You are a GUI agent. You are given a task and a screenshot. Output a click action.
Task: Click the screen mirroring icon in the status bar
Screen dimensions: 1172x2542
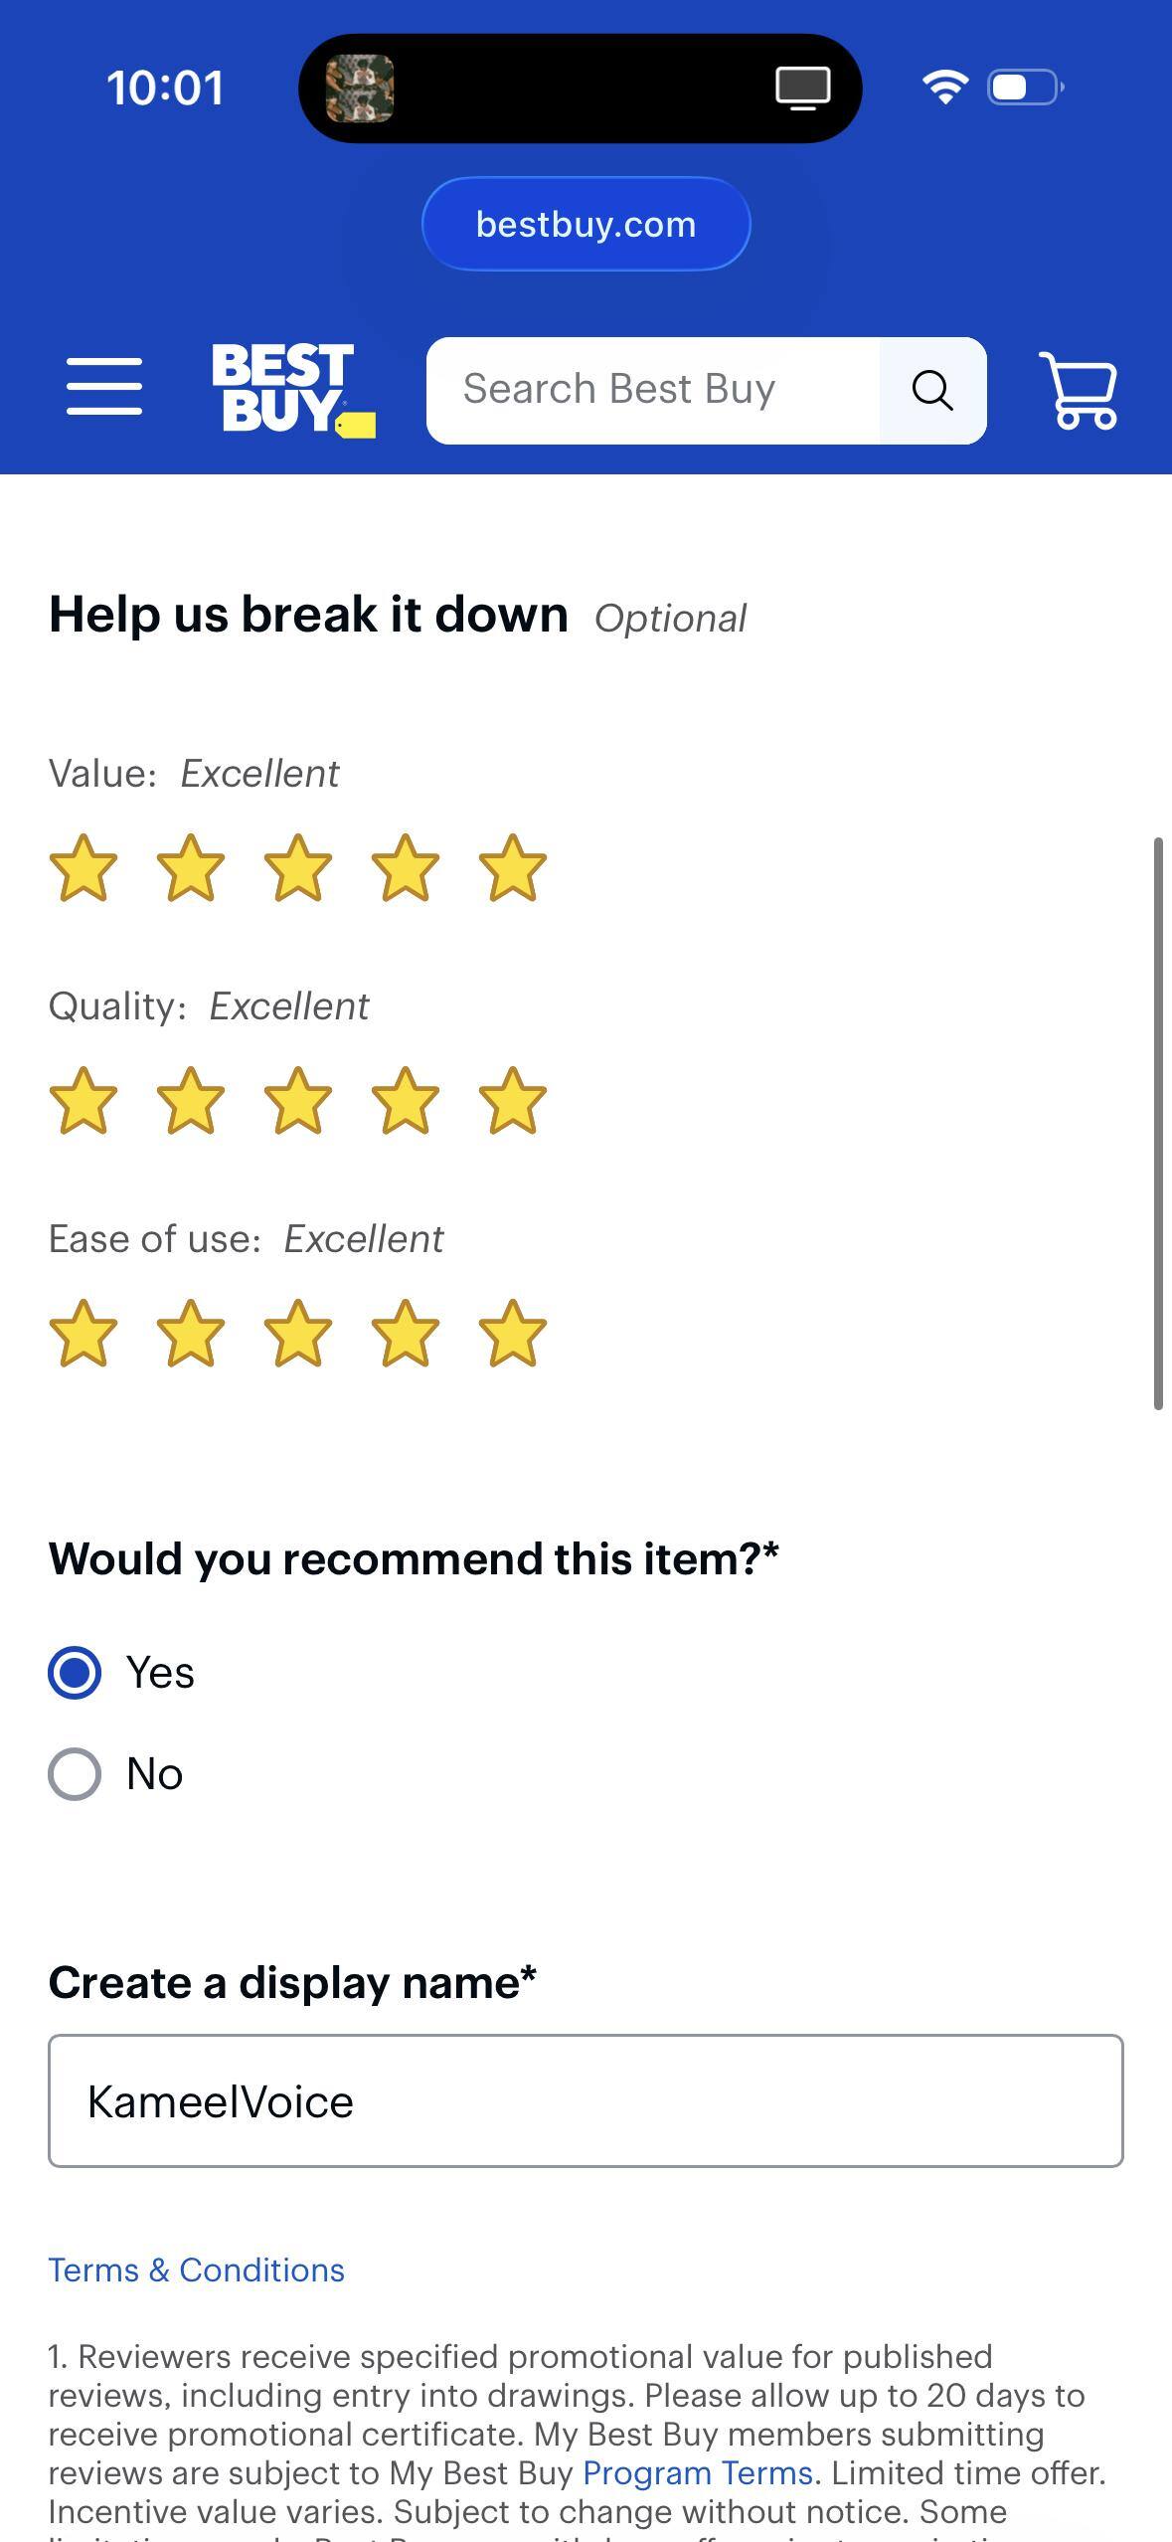pyautogui.click(x=800, y=89)
